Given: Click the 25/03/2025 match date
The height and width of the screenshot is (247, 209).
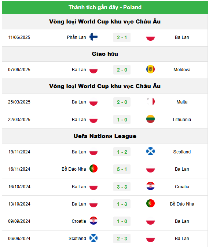Looking at the screenshot, I should click(x=19, y=102).
